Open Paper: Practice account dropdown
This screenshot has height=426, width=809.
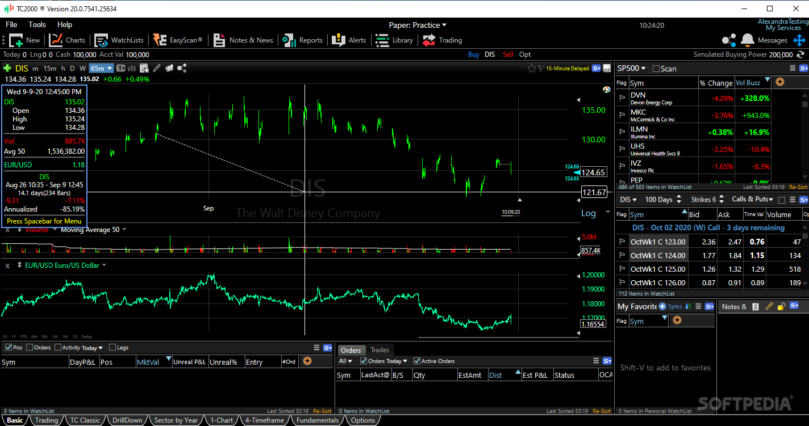click(x=418, y=25)
